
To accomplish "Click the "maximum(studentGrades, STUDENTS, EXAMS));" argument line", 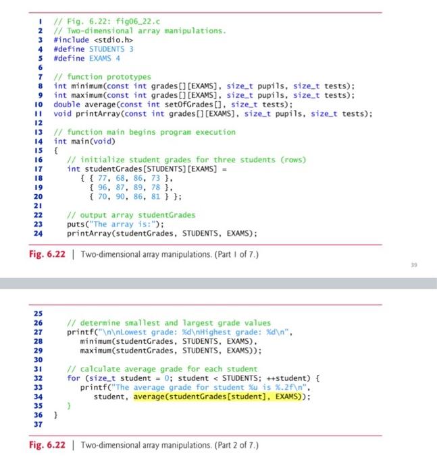I will click(171, 351).
